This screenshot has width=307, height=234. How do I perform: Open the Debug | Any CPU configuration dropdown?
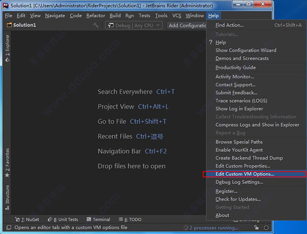(134, 26)
